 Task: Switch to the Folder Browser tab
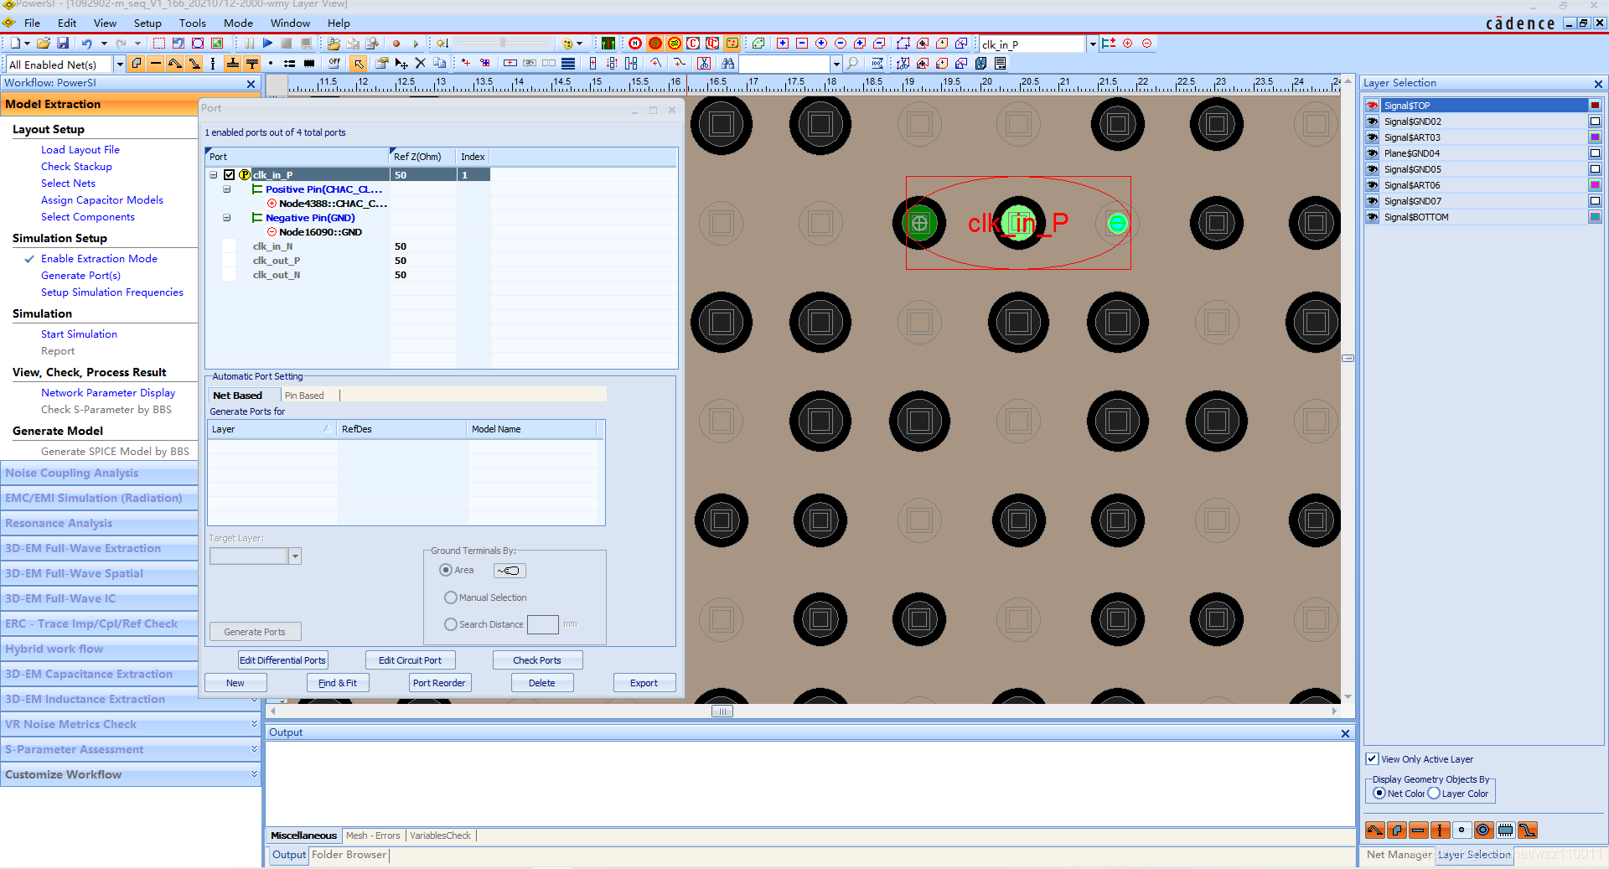349,855
